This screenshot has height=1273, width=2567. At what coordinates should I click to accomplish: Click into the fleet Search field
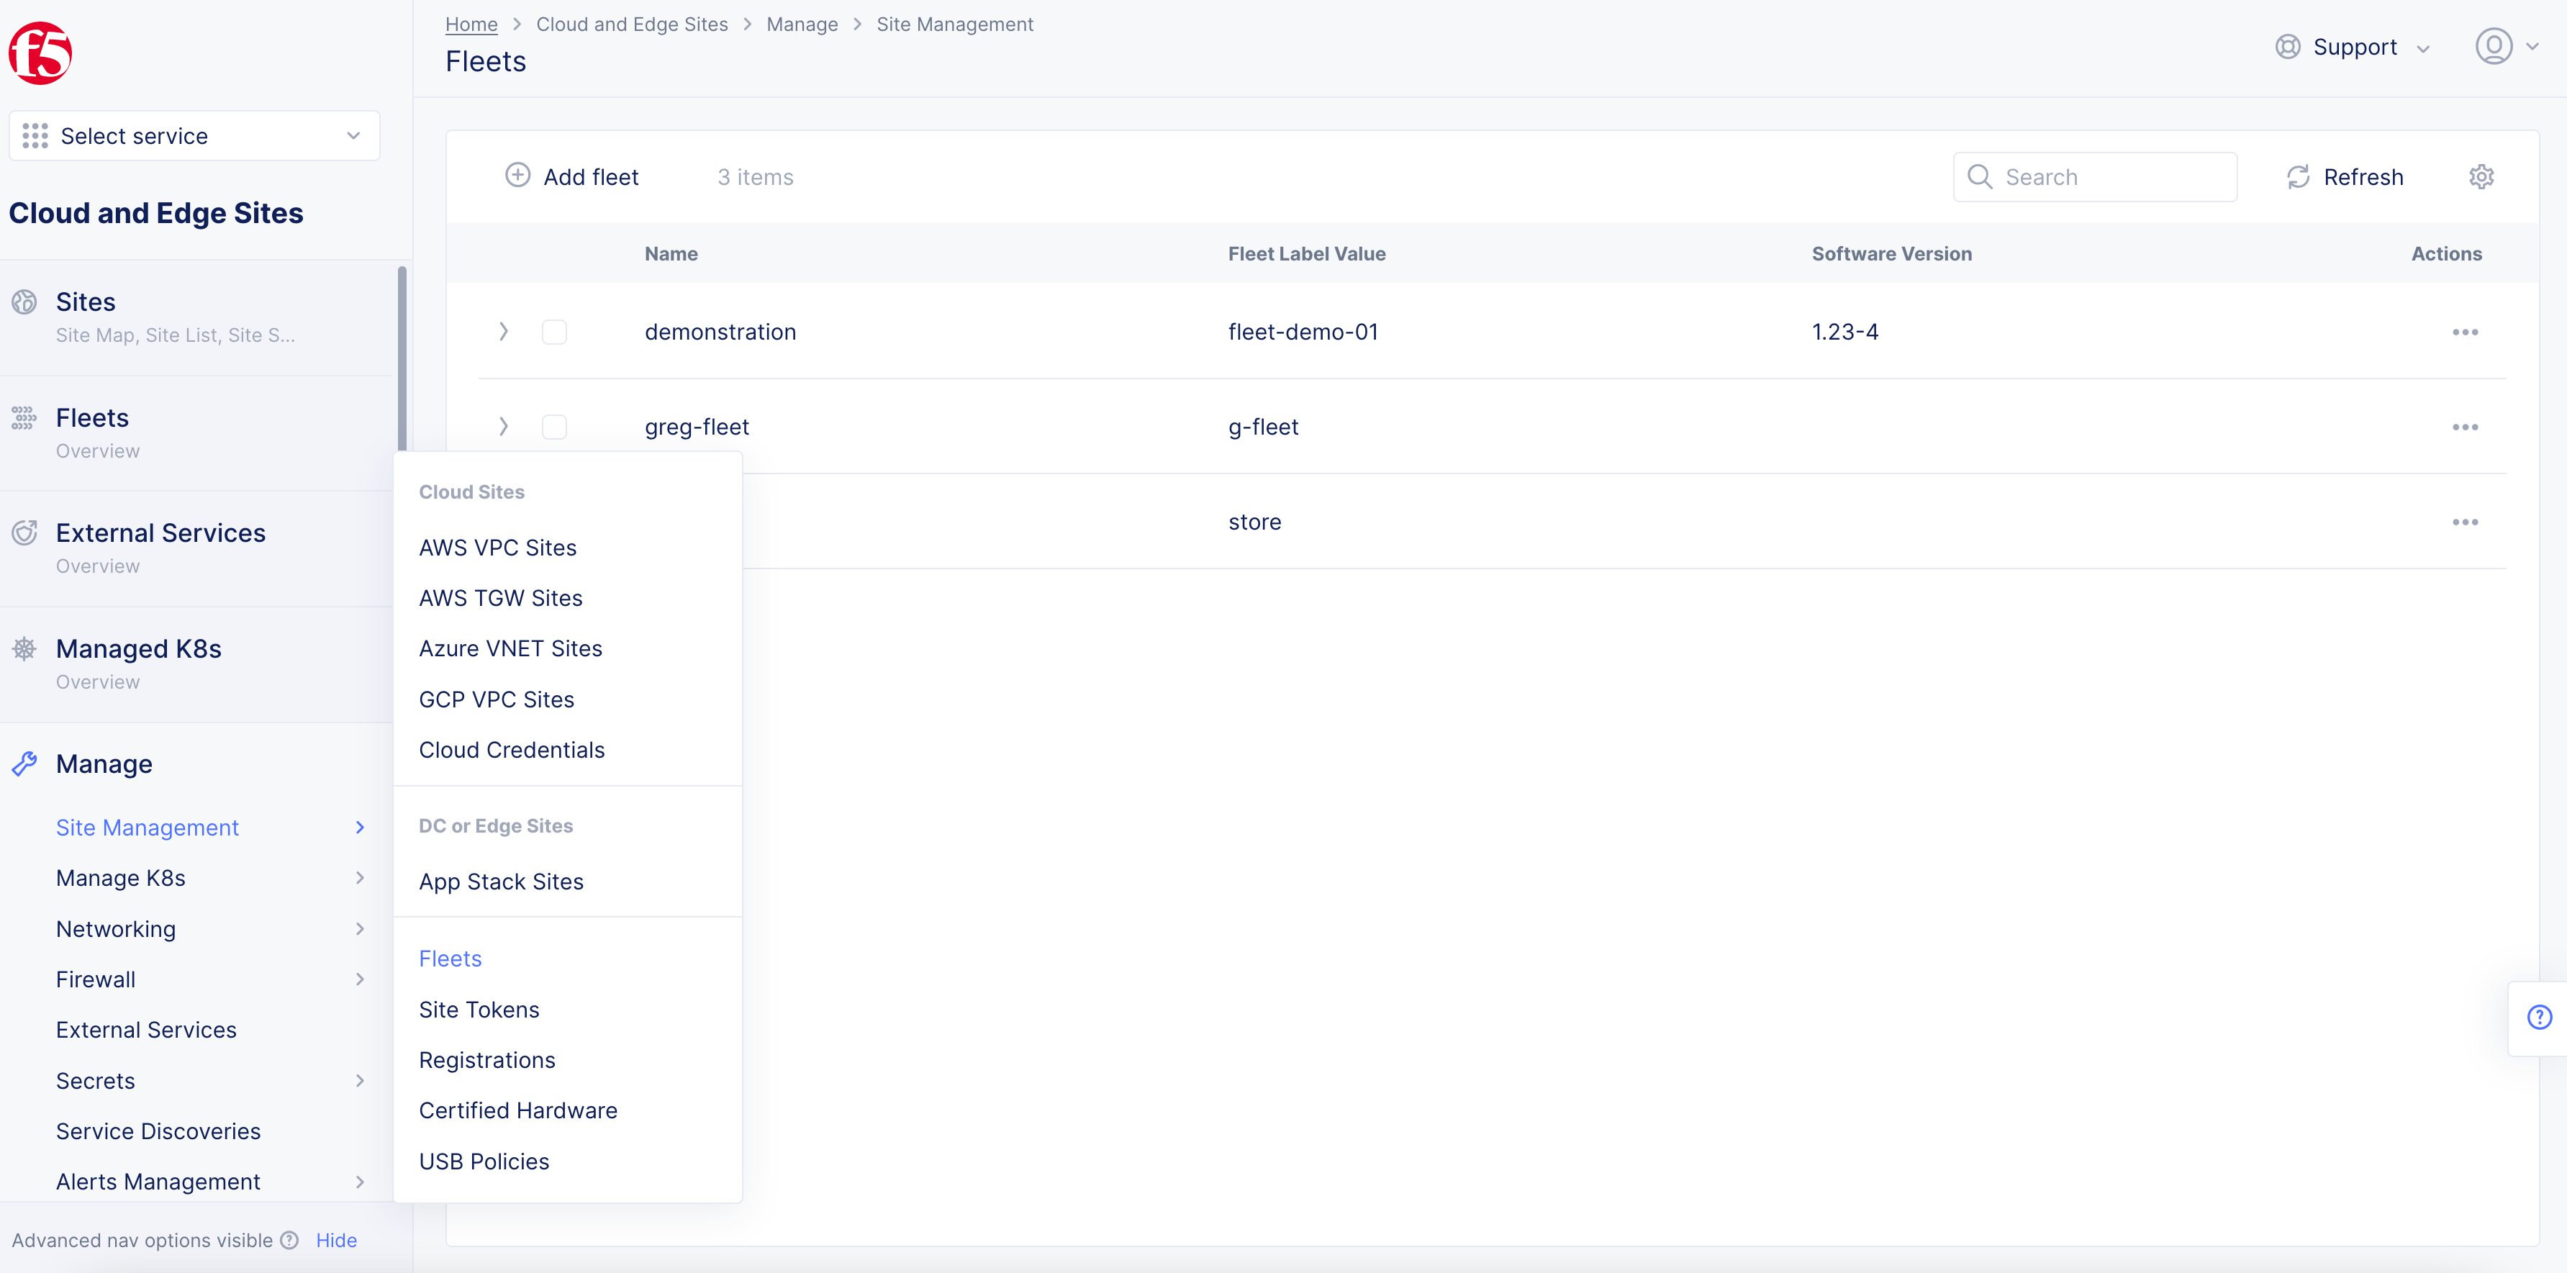coord(2103,177)
